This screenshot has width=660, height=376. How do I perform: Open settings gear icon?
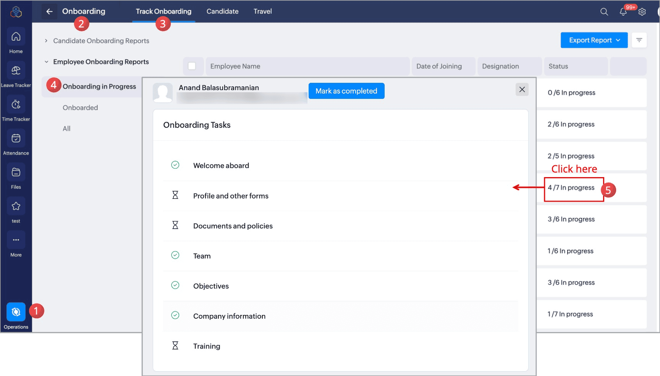642,12
